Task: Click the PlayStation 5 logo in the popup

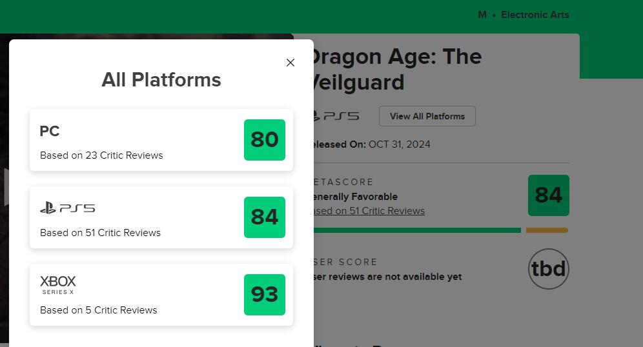Action: point(67,208)
